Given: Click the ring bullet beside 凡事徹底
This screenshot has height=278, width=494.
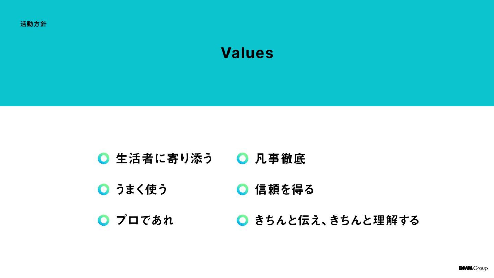Looking at the screenshot, I should [x=242, y=159].
